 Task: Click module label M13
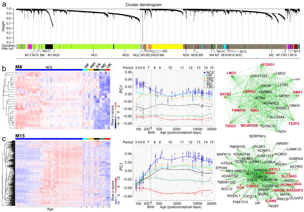[x=297, y=51]
